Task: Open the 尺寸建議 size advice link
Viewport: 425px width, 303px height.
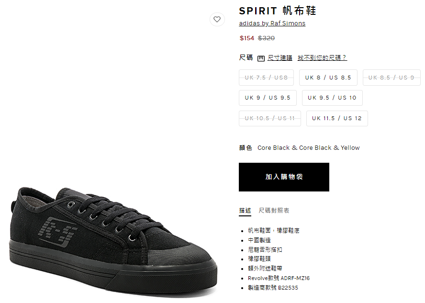Action: pyautogui.click(x=280, y=58)
